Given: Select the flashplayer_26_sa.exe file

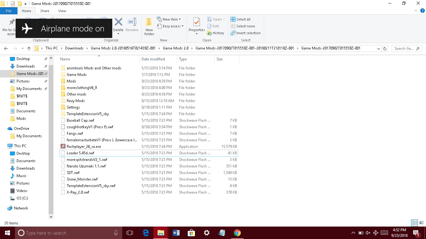Looking at the screenshot, I should pos(84,147).
